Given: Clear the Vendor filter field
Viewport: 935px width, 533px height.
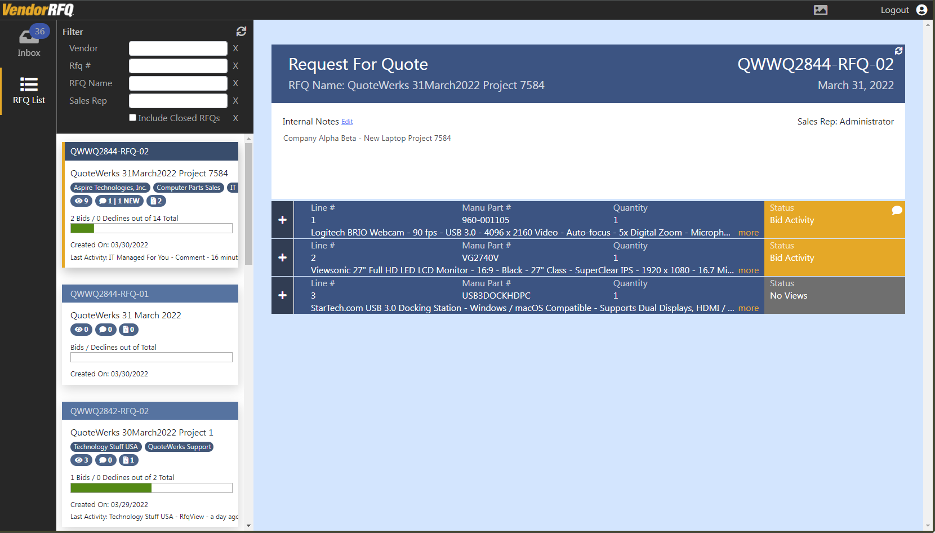Looking at the screenshot, I should (235, 48).
